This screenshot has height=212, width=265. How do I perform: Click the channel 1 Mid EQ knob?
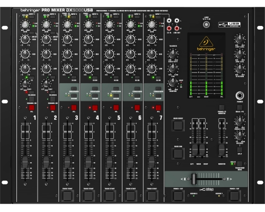coord(25,54)
